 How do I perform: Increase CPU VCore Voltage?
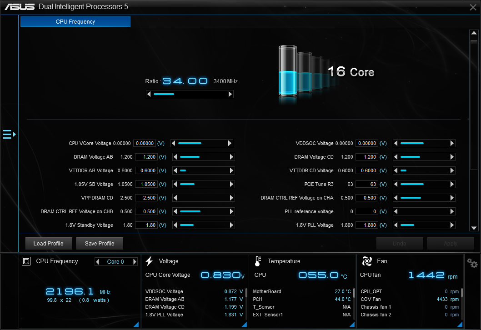(230, 143)
